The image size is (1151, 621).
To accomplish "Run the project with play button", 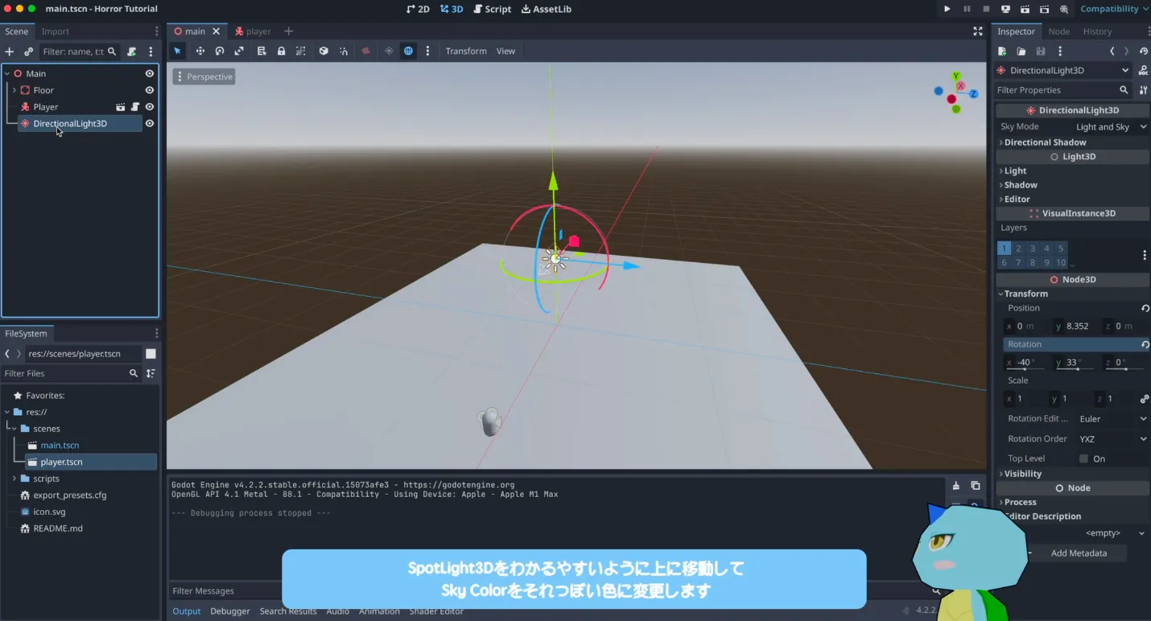I will point(947,9).
